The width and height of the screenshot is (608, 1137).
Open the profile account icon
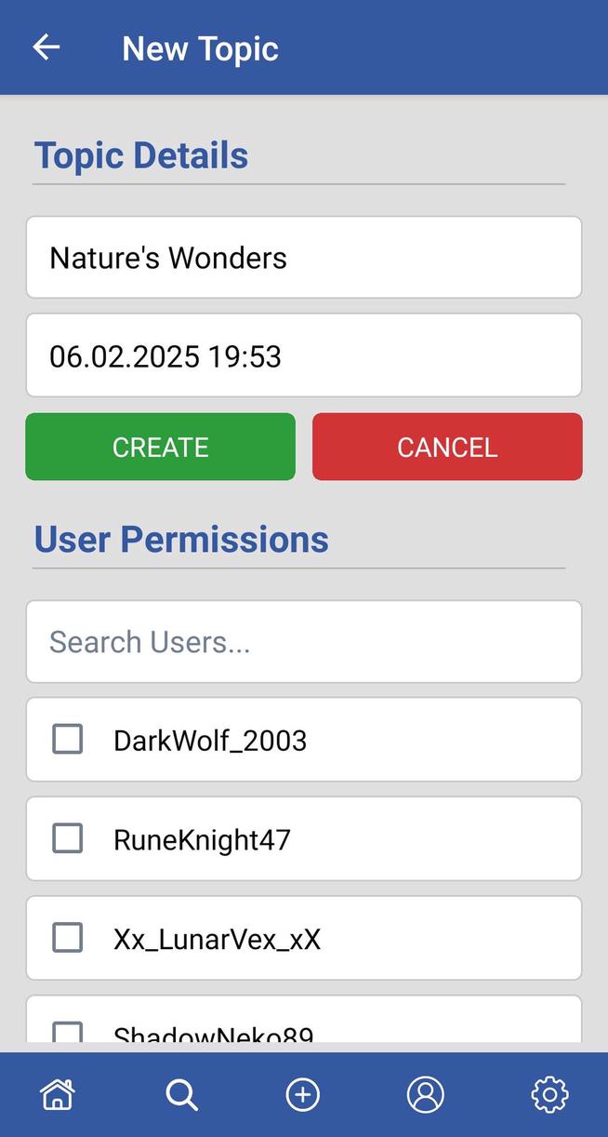425,1094
